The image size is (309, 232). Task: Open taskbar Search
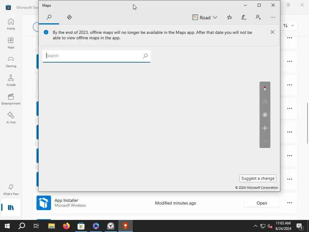tap(22, 226)
